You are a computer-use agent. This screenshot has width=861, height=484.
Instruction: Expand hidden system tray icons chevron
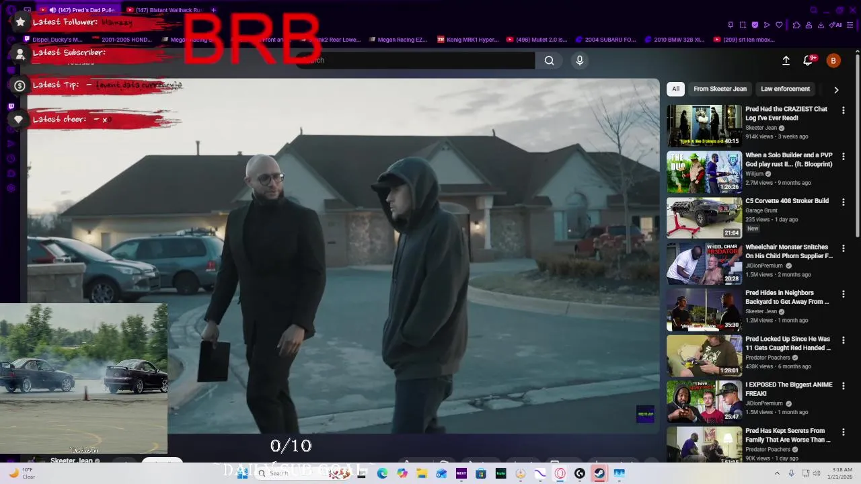[777, 473]
